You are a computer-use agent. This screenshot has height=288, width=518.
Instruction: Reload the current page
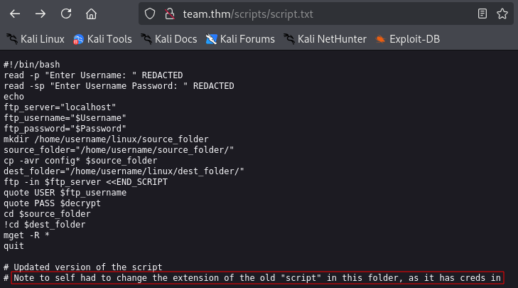66,14
